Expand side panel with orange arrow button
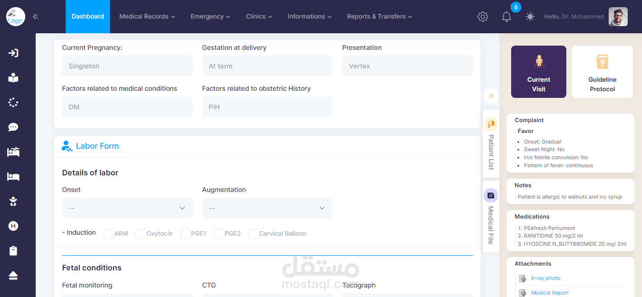Image resolution: width=642 pixels, height=297 pixels. tap(491, 96)
